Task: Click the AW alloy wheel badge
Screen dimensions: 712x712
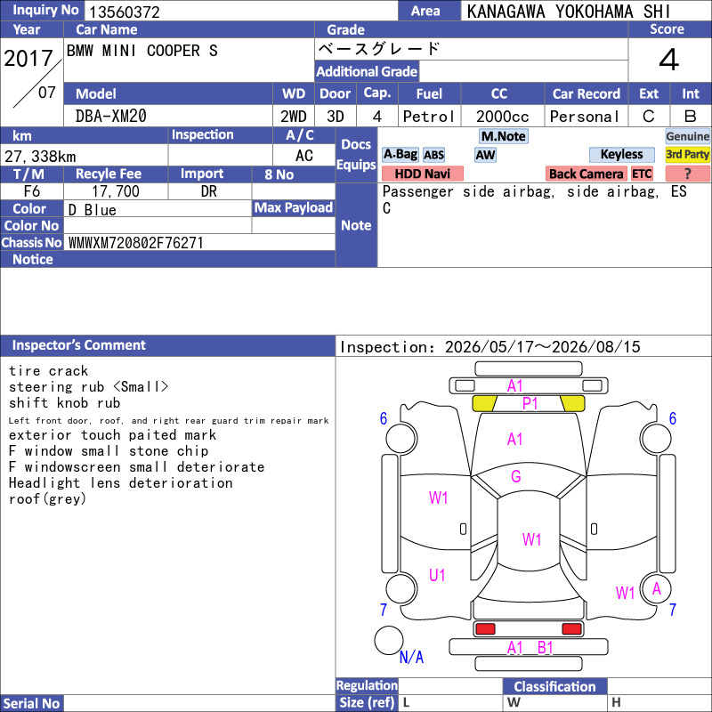Action: coord(485,154)
